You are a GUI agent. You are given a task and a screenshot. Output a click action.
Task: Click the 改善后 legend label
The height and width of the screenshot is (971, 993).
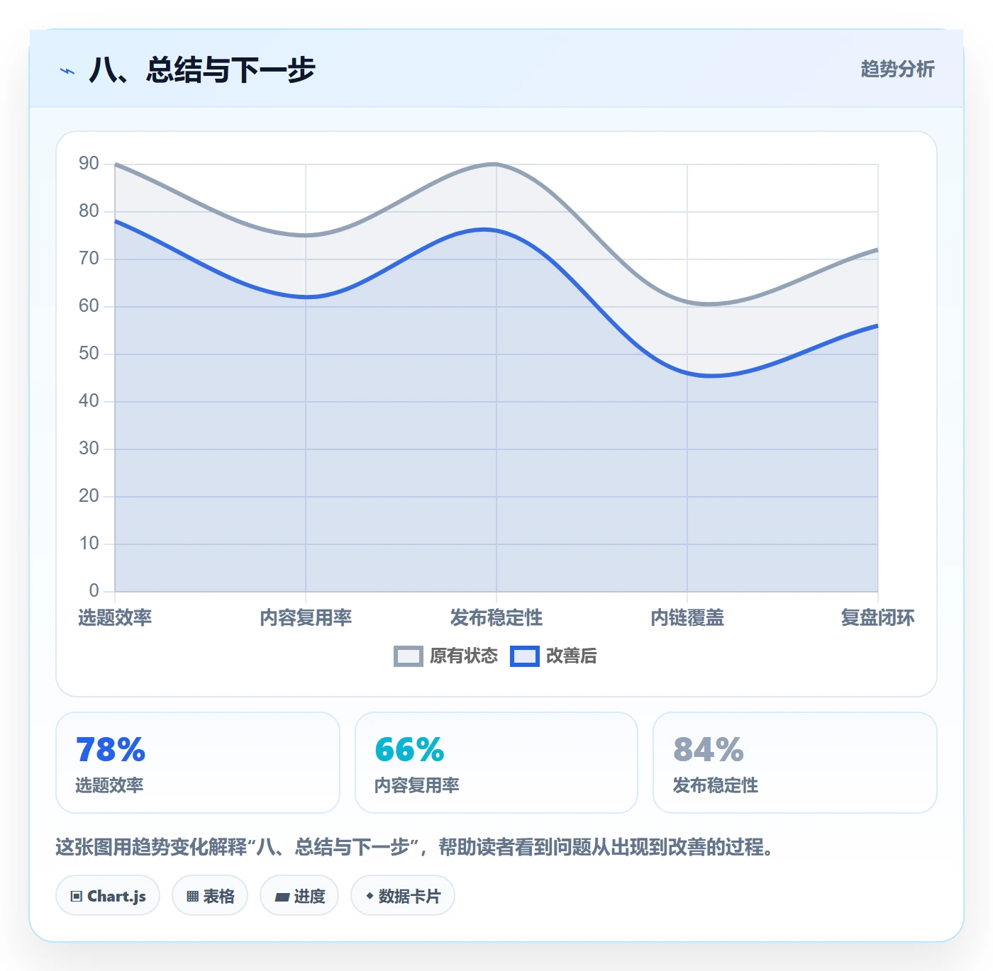[x=571, y=656]
